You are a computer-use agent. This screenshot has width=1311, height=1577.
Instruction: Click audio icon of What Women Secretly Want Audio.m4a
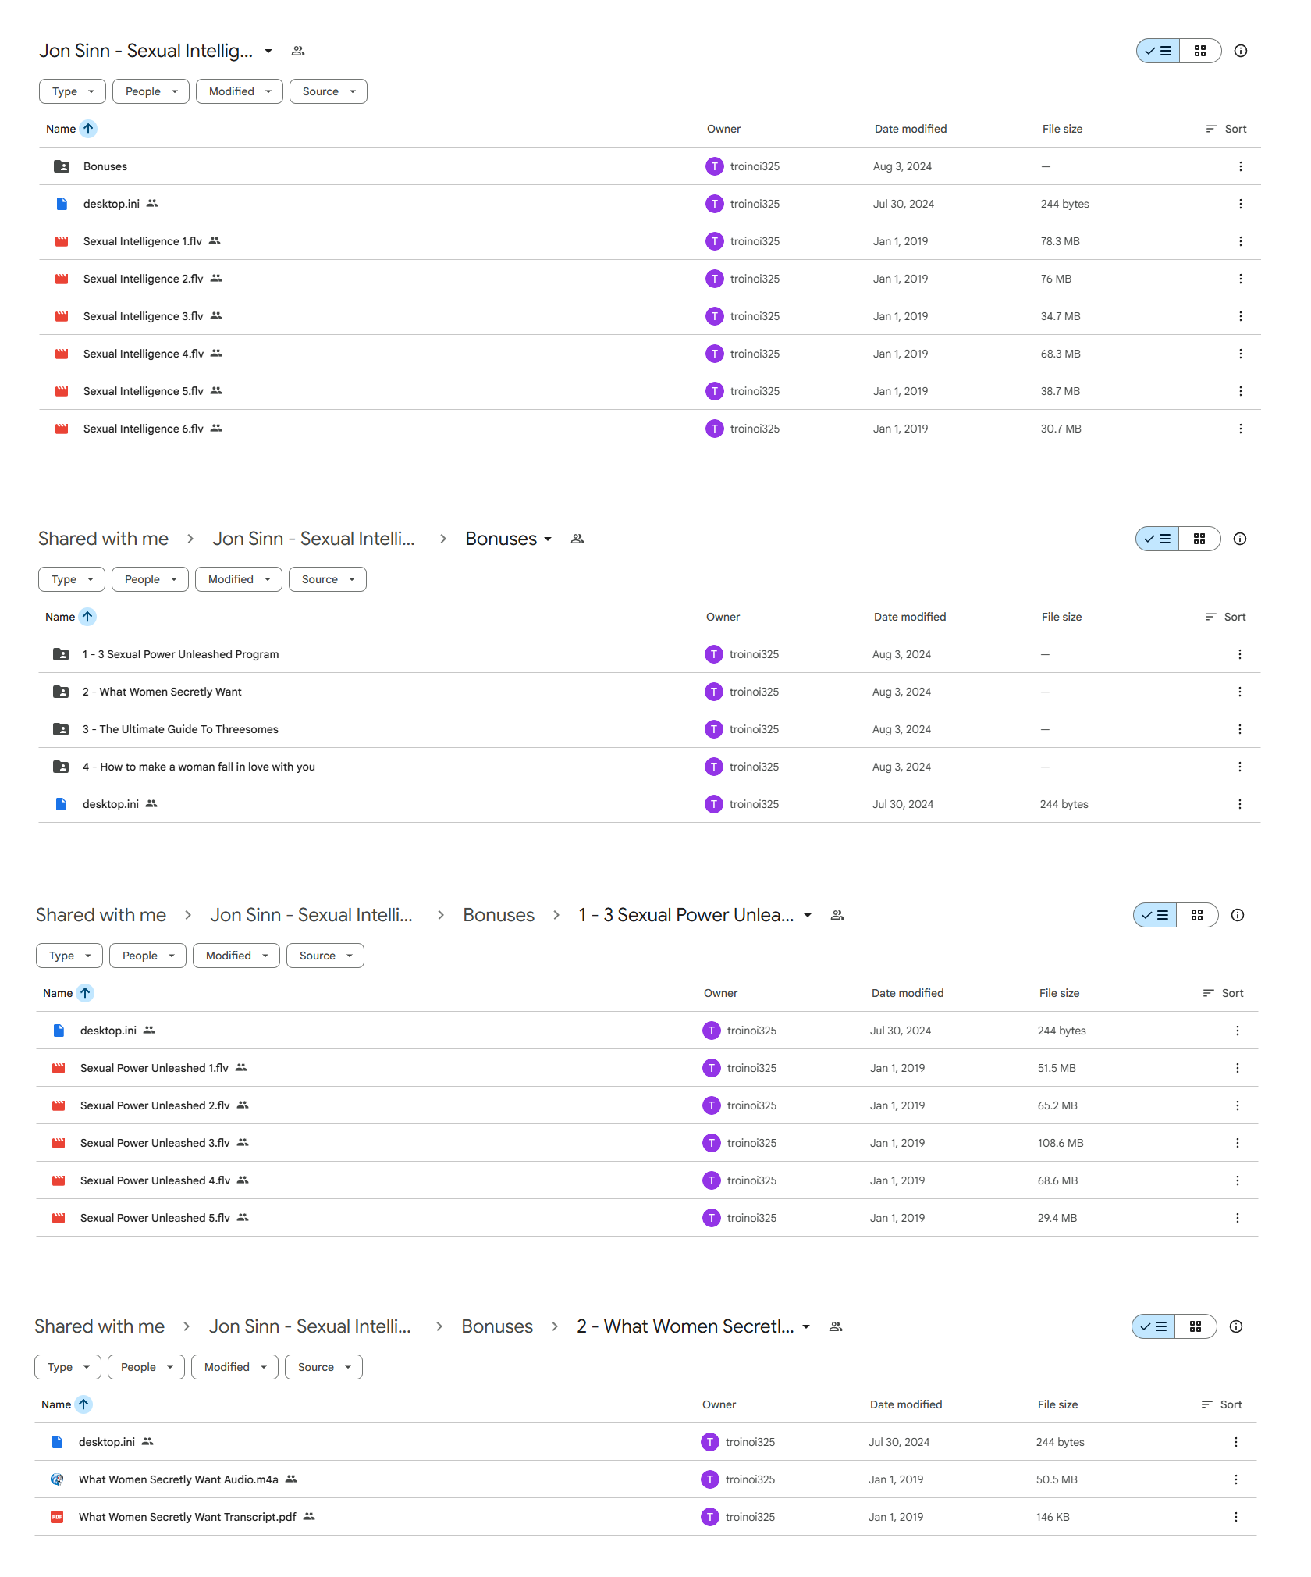(x=57, y=1479)
